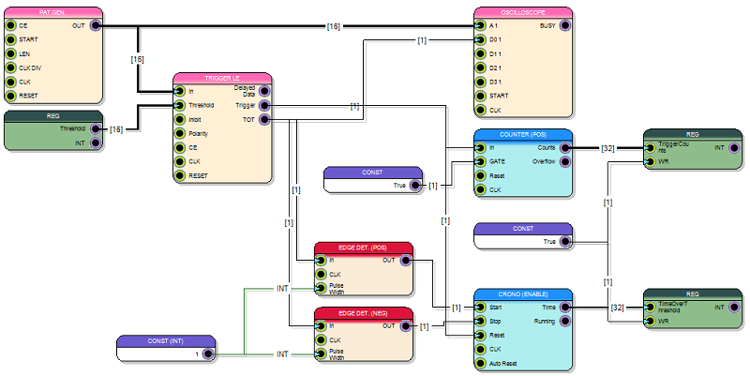This screenshot has width=750, height=376.
Task: Click the Start pin on CRONO (ENABLE)
Action: pyautogui.click(x=481, y=308)
